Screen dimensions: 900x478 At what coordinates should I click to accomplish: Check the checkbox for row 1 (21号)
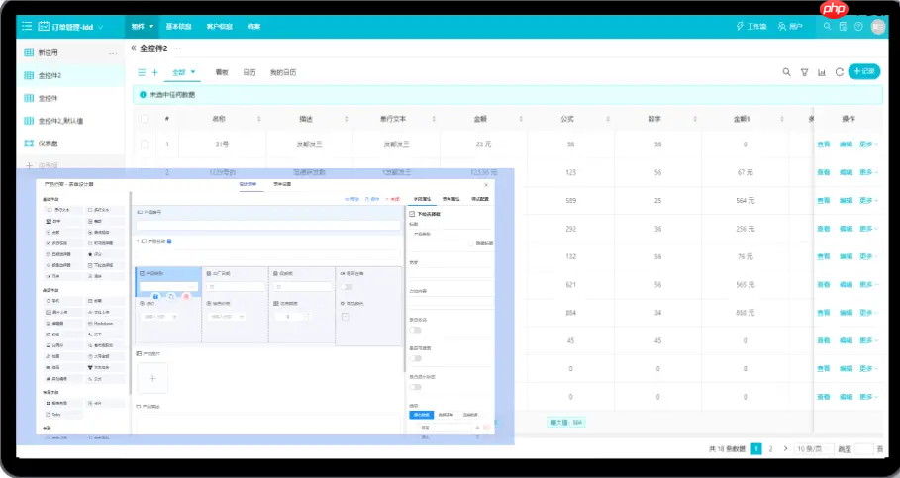pos(145,144)
